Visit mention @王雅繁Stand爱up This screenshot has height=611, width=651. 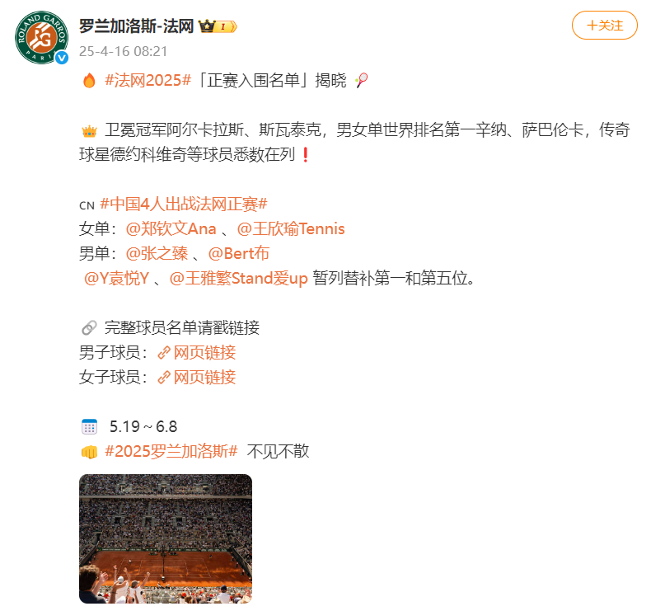click(x=238, y=279)
